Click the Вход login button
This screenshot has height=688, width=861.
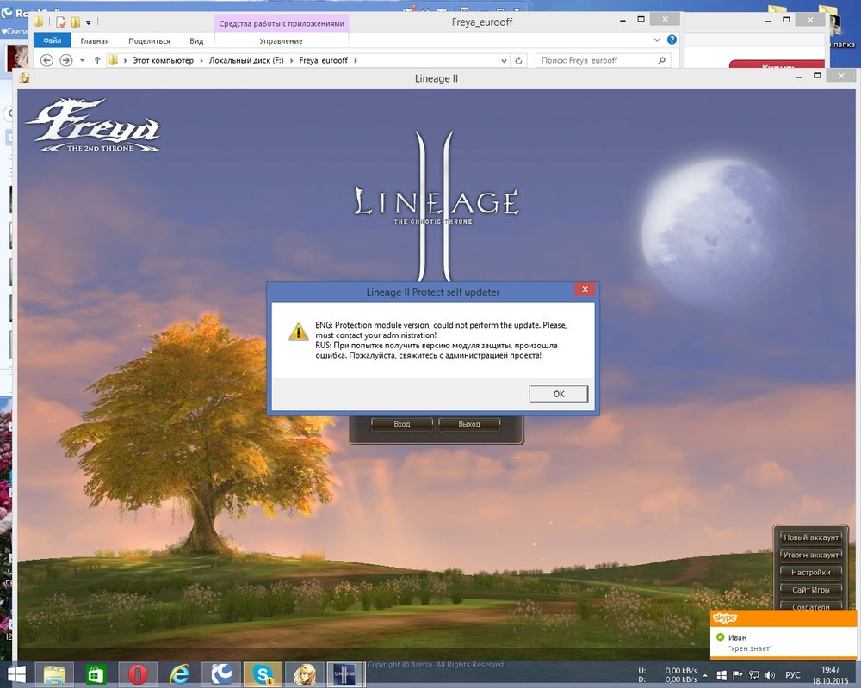(402, 424)
